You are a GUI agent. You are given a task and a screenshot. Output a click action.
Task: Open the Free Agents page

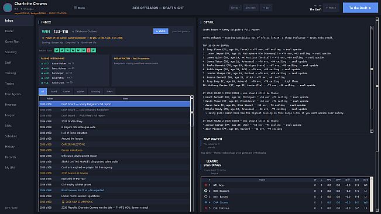(16, 94)
